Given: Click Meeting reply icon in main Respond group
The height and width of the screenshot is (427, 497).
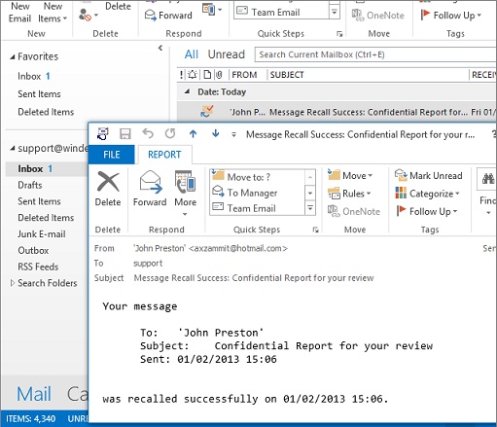Looking at the screenshot, I should click(208, 10).
